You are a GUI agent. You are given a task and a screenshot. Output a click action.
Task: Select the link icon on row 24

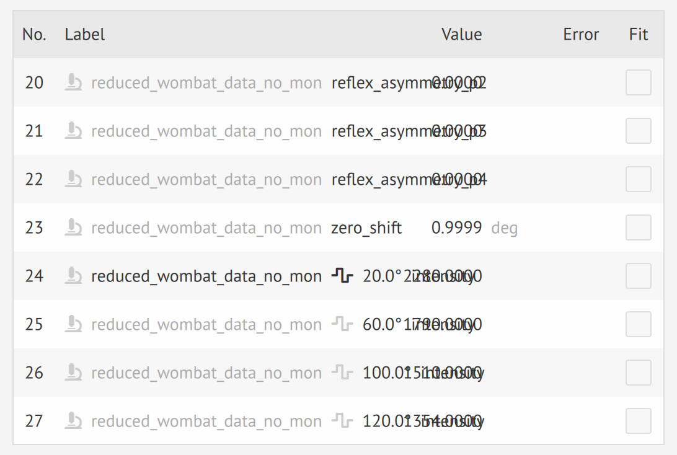pyautogui.click(x=73, y=276)
